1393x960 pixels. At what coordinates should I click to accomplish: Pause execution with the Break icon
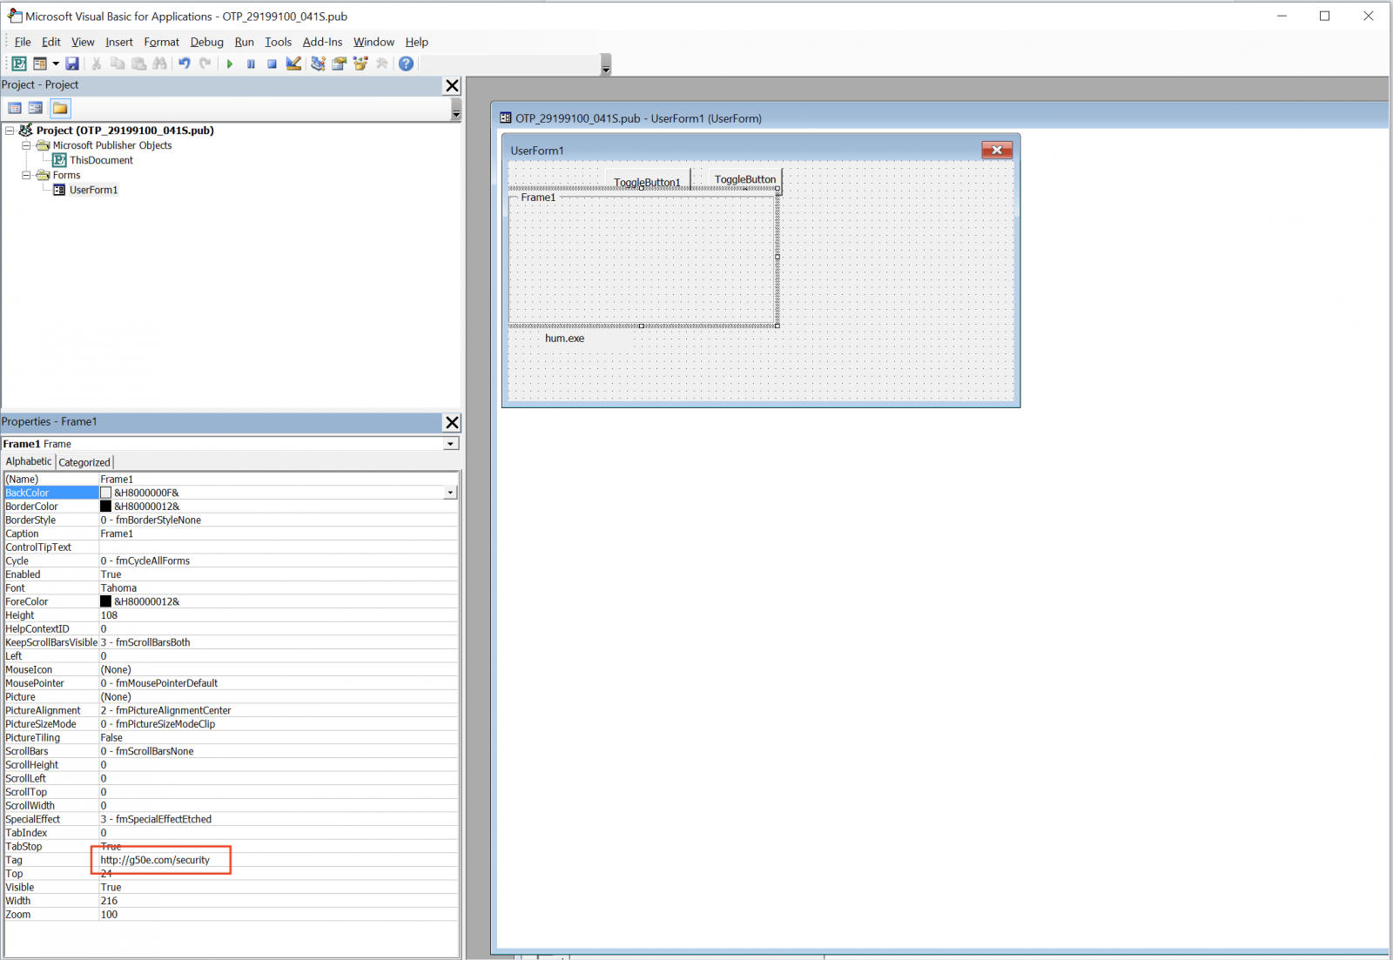(x=251, y=64)
